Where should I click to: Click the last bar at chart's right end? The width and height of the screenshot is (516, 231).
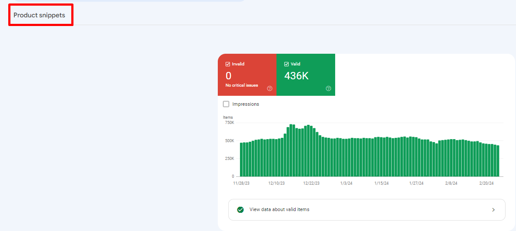click(x=497, y=161)
